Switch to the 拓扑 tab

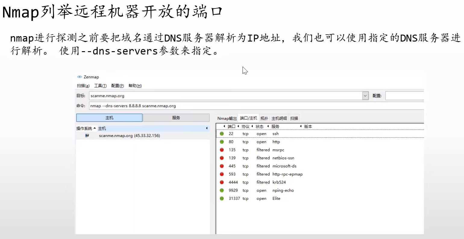(x=264, y=118)
